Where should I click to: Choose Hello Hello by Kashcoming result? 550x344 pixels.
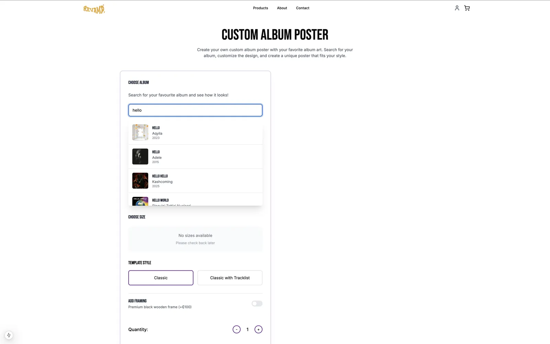coord(195,181)
